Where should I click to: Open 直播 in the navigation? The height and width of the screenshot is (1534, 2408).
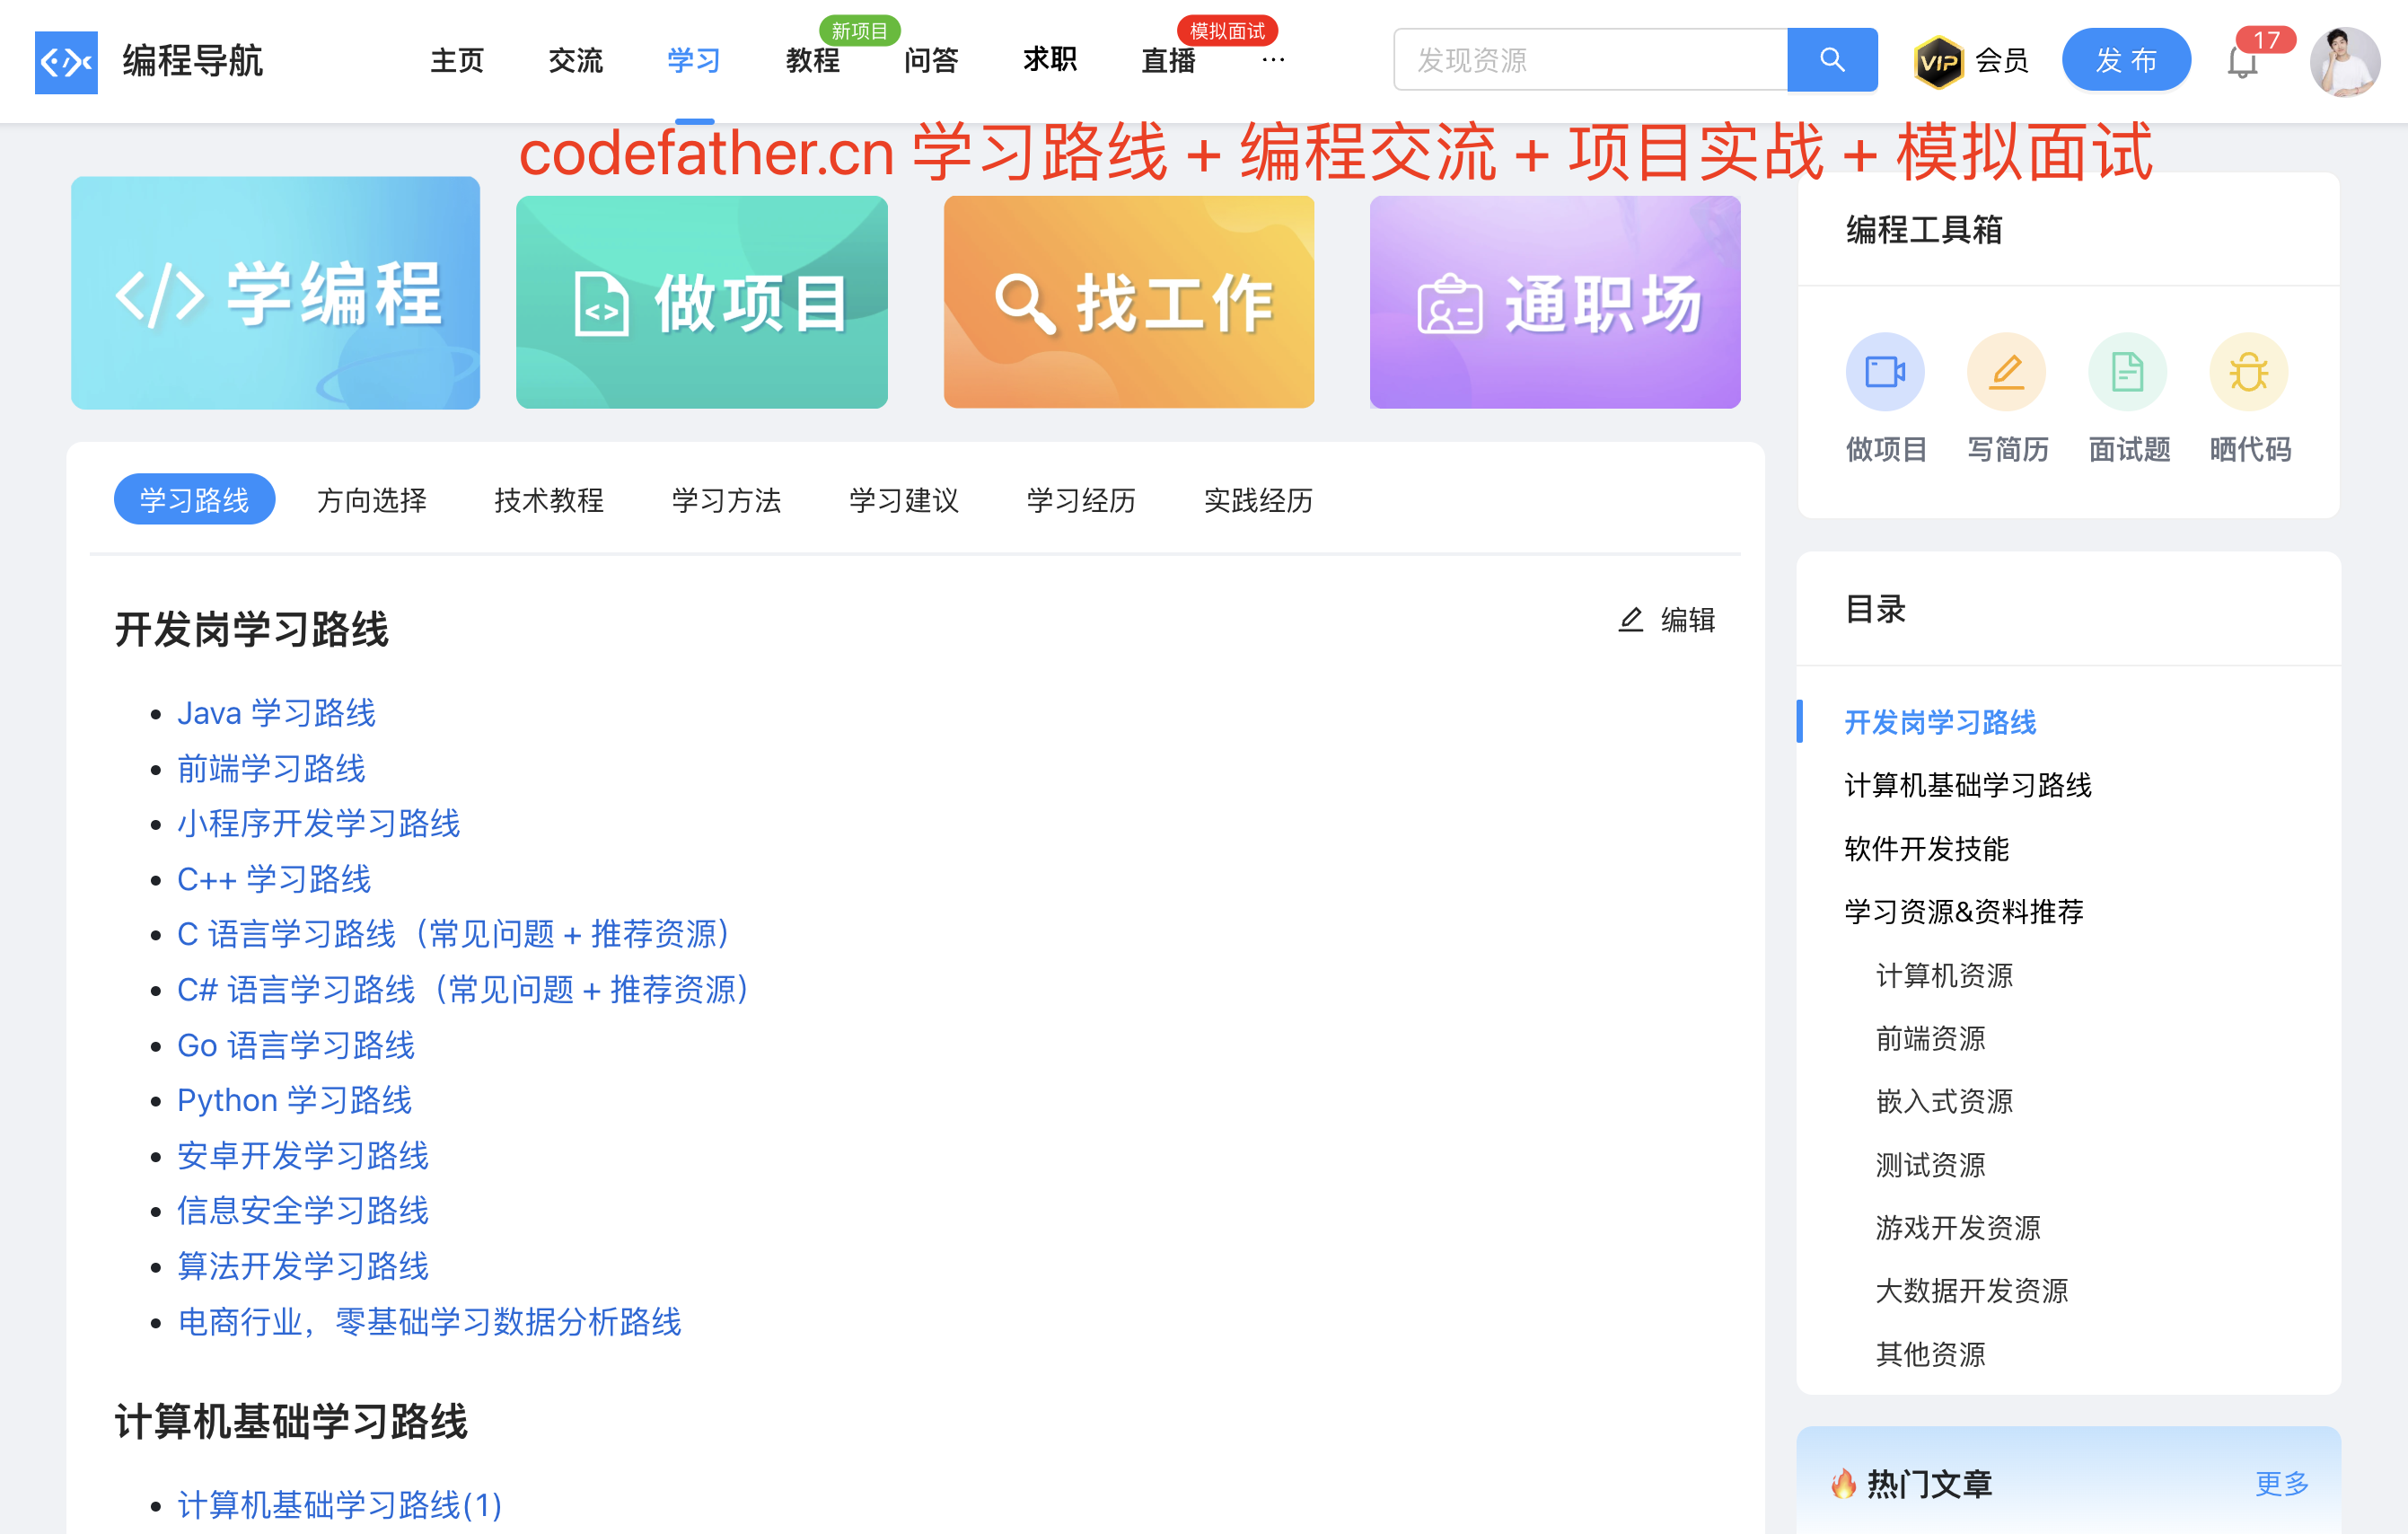point(1168,60)
